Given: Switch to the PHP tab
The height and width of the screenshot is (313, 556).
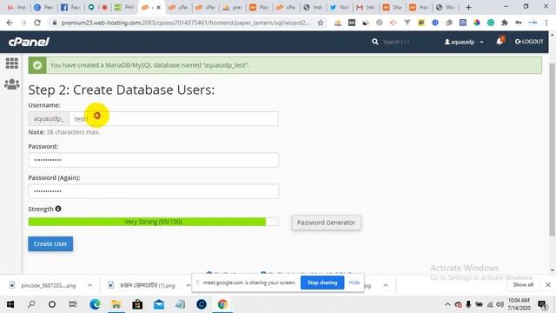Looking at the screenshot, I should (124, 7).
